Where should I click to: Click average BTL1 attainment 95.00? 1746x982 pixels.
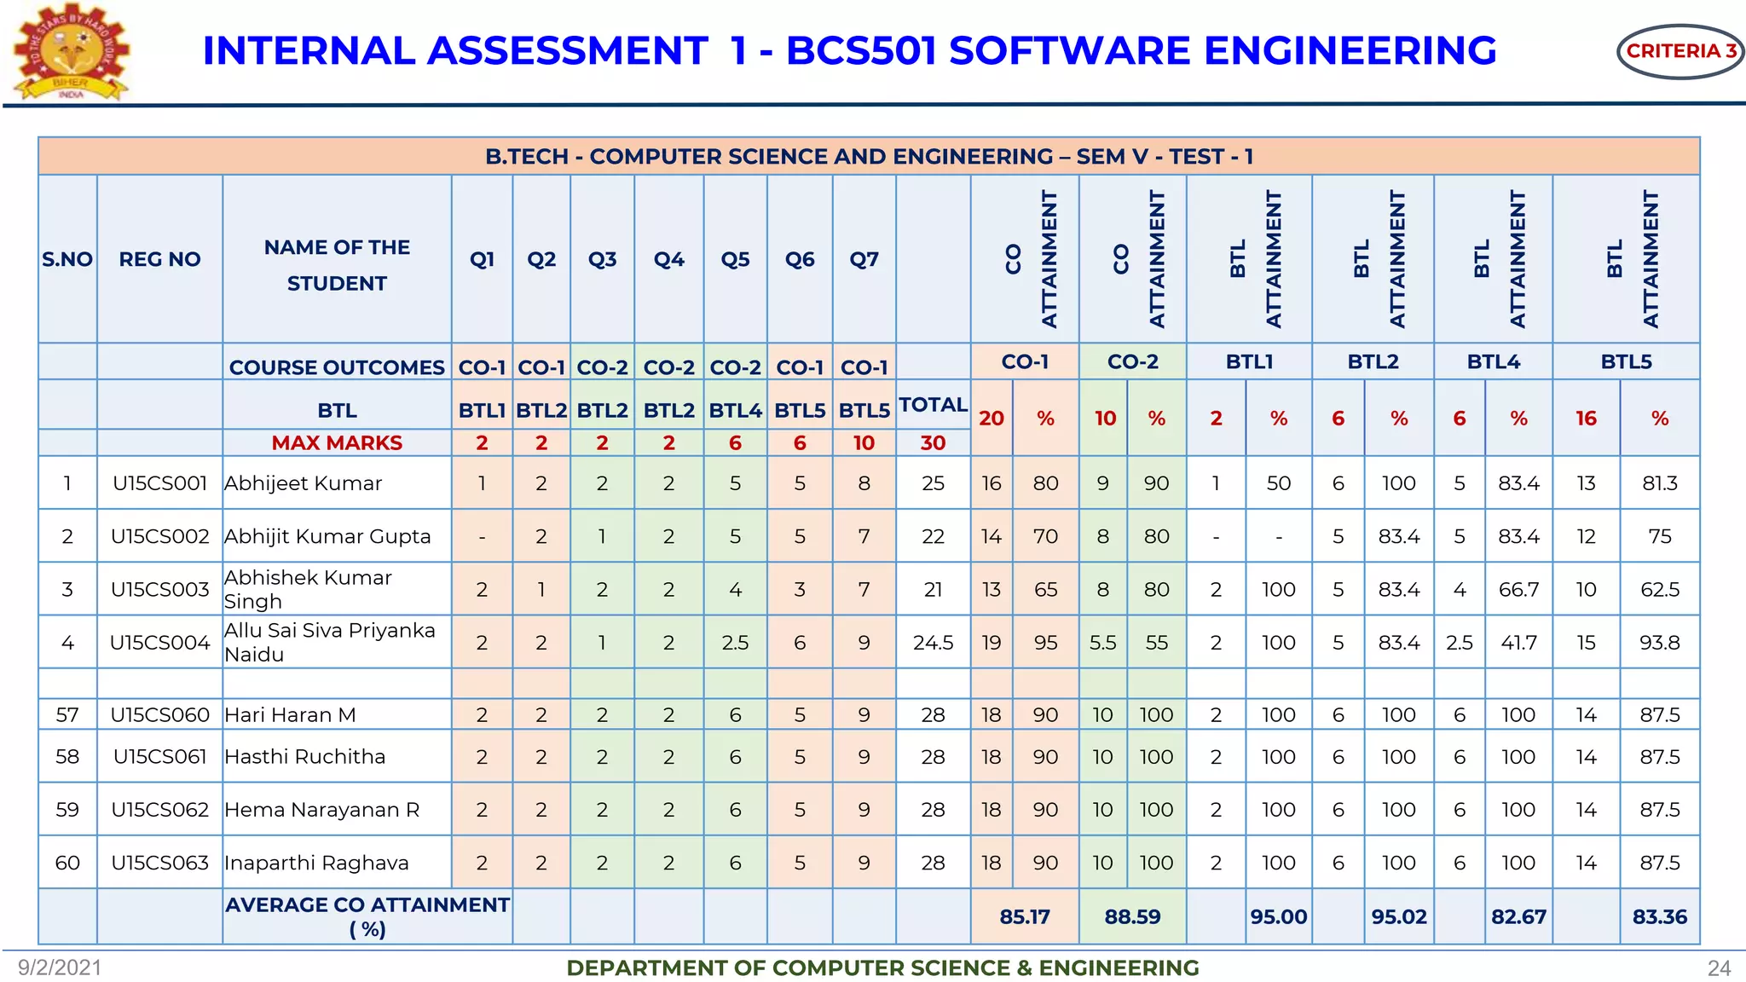click(1278, 917)
